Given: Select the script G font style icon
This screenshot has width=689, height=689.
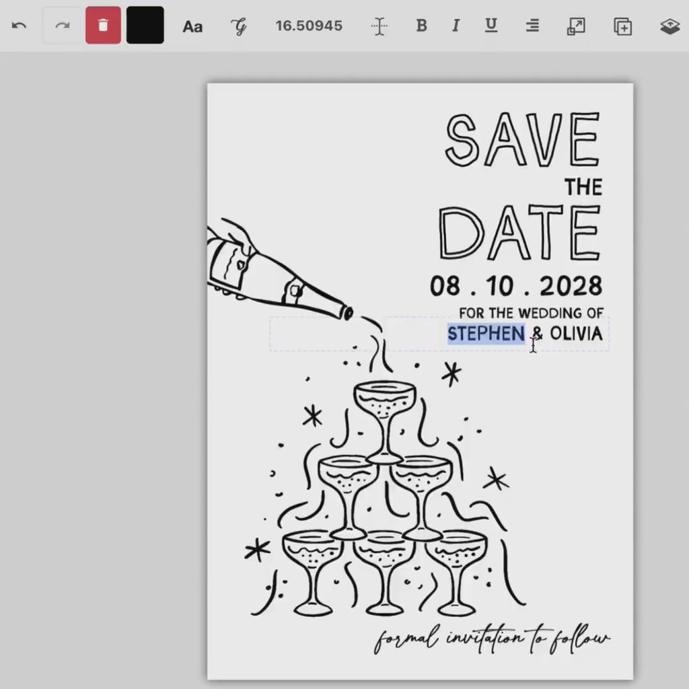Looking at the screenshot, I should coord(239,26).
